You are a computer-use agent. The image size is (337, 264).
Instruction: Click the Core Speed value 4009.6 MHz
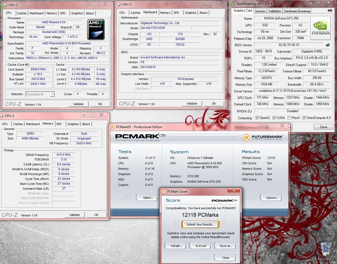click(38, 69)
